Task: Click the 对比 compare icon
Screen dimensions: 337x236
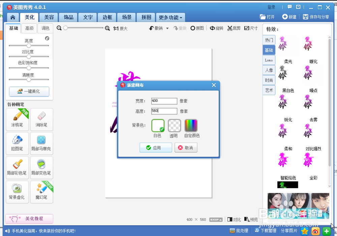Action: tap(234, 220)
